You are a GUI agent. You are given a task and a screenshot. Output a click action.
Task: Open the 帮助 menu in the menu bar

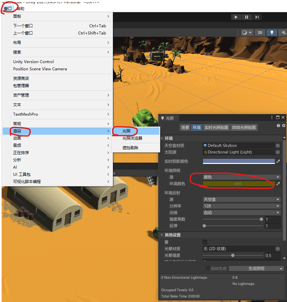pyautogui.click(x=20, y=9)
